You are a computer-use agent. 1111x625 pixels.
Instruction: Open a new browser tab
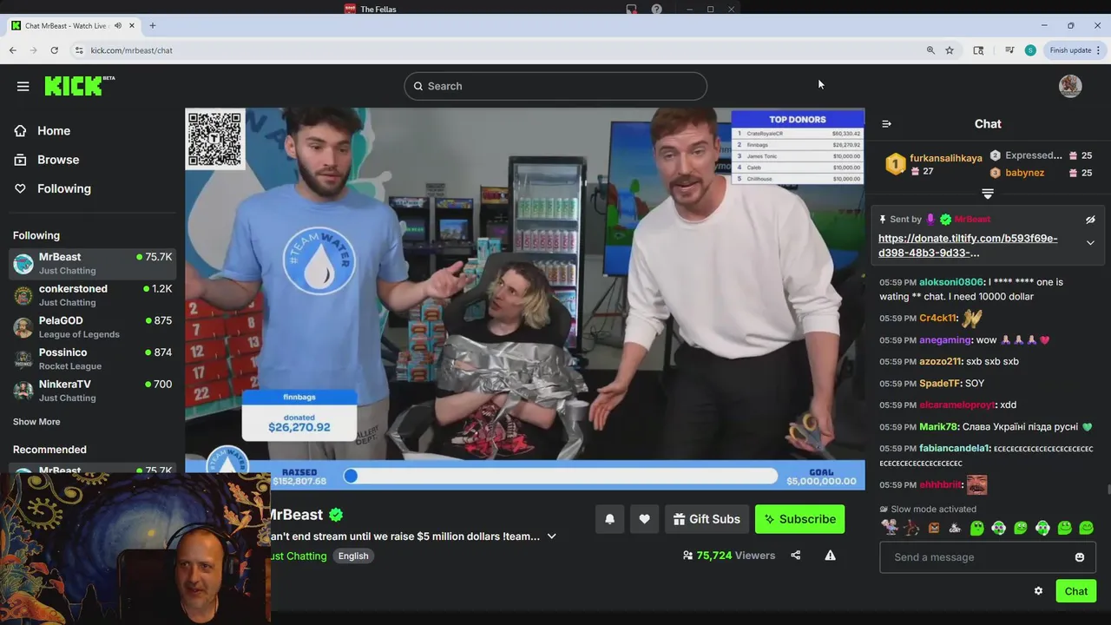point(153,26)
